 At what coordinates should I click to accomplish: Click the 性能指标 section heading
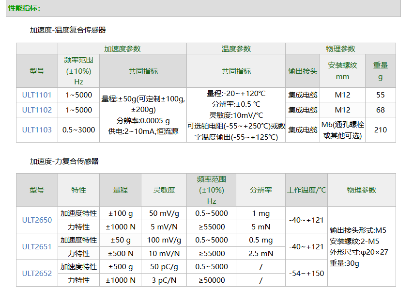(x=24, y=8)
